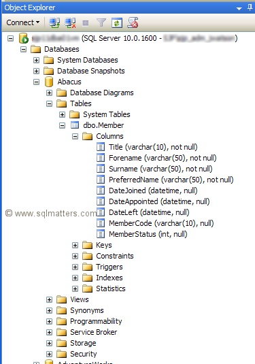Viewport: 255px width, 364px height.
Task: Select PreferredName (varchar(50), not null) column
Action: click(171, 180)
